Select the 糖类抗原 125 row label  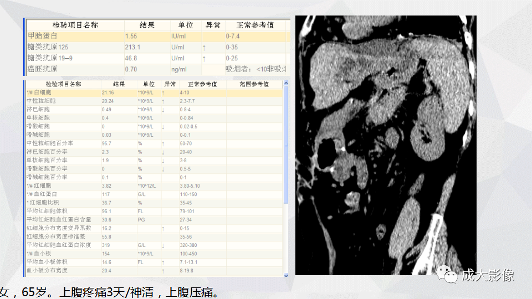click(x=48, y=47)
